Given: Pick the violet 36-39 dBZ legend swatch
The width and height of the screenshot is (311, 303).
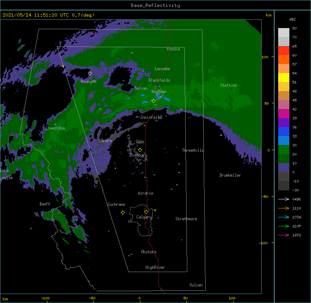Looking at the screenshot, I should (x=284, y=123).
